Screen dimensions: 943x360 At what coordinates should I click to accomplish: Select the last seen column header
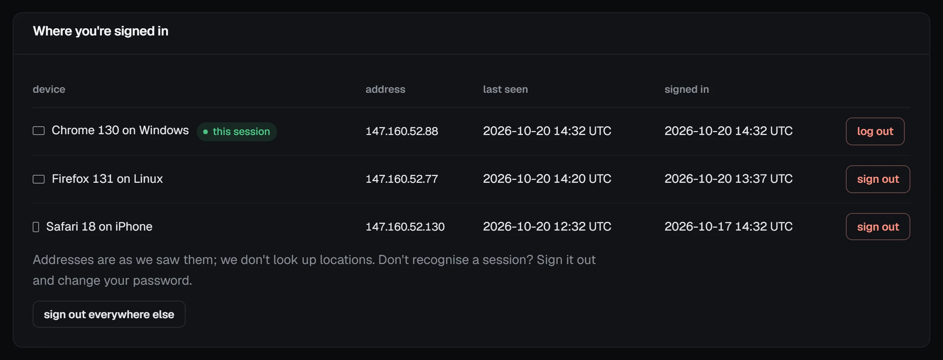pos(505,89)
